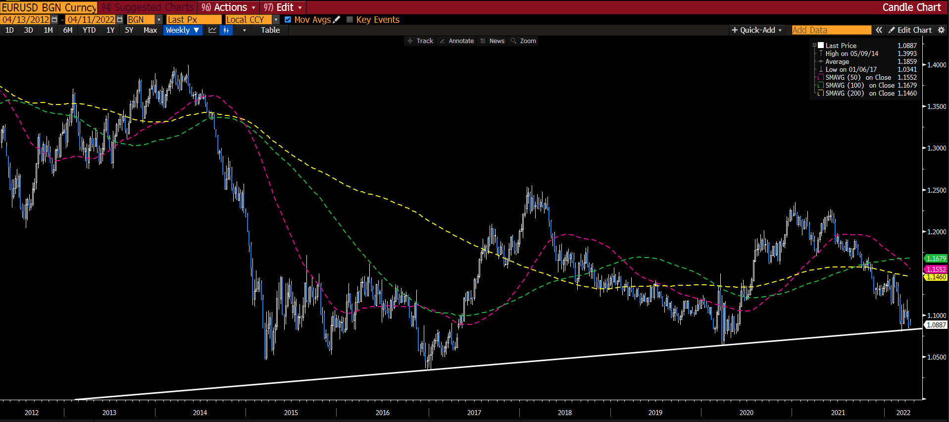Click the Track crosshair tool

tap(420, 41)
